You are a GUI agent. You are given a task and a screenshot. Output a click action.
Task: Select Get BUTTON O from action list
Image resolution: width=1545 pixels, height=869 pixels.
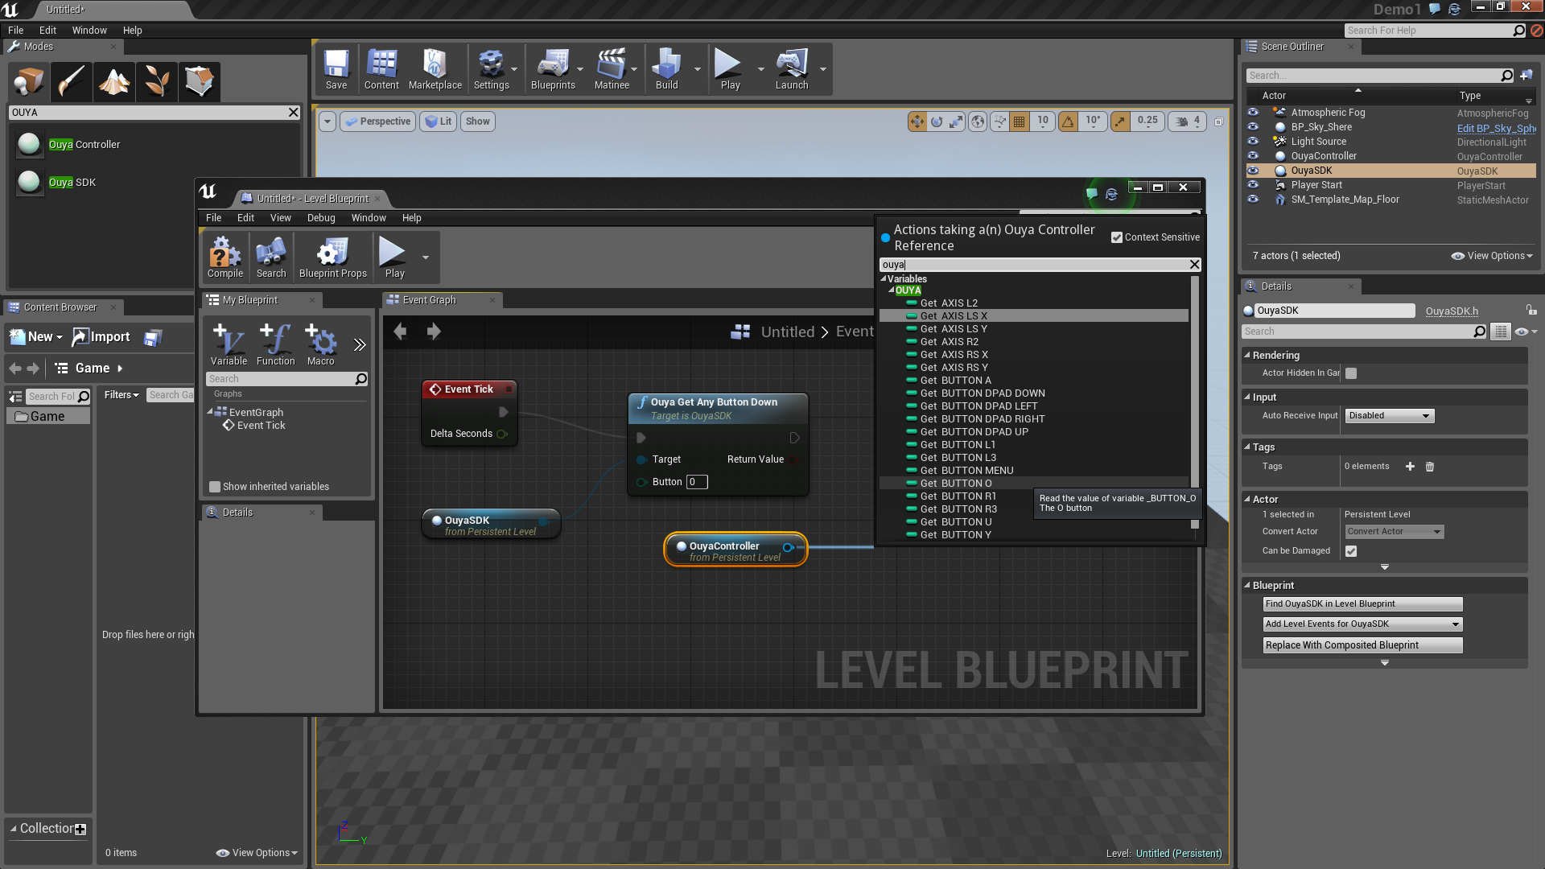(x=956, y=484)
